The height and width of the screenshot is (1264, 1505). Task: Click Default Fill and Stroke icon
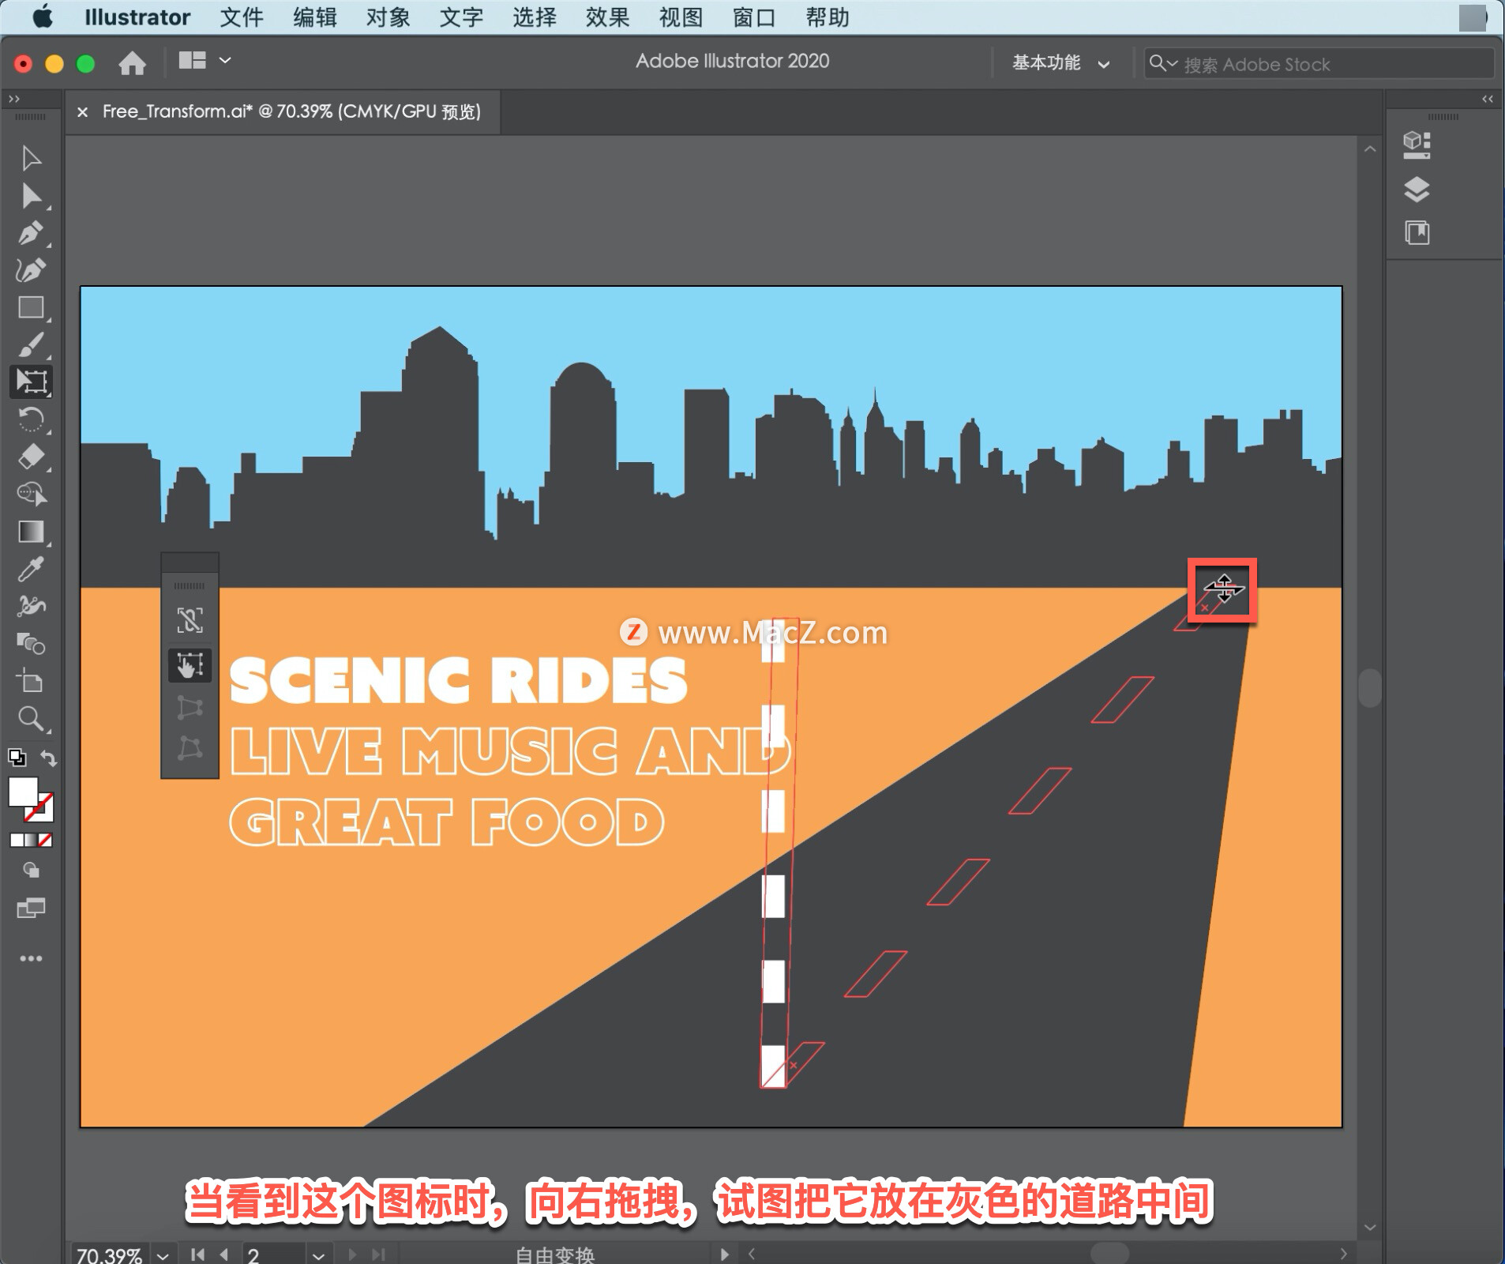click(x=17, y=758)
